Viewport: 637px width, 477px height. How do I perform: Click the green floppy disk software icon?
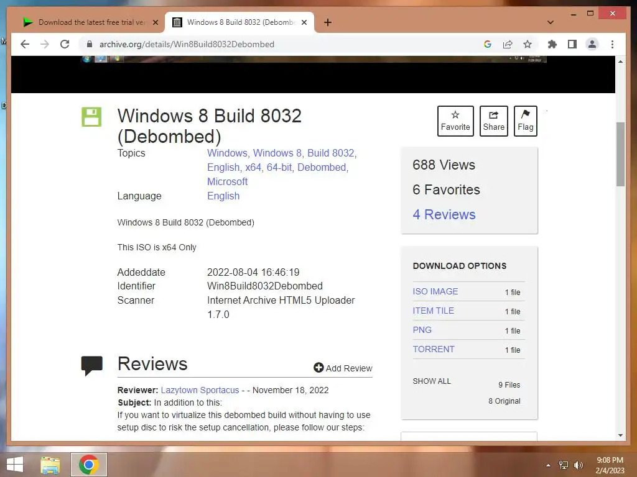point(91,117)
